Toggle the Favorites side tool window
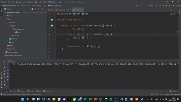 1,85
